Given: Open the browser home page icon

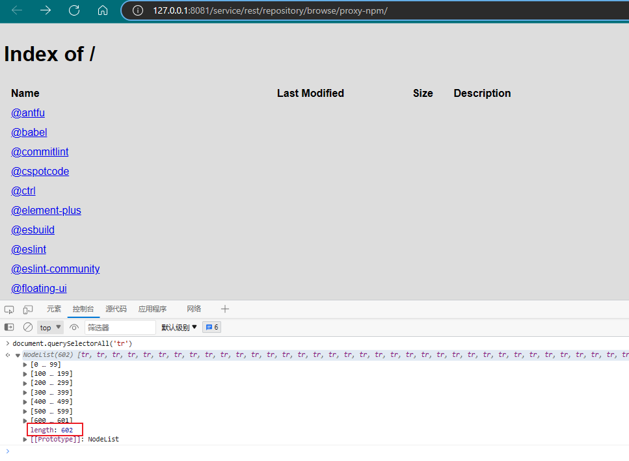Looking at the screenshot, I should coord(103,10).
